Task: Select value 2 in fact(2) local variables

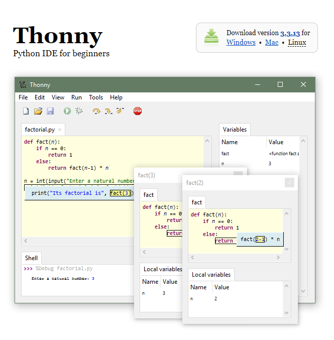Action: point(216,299)
